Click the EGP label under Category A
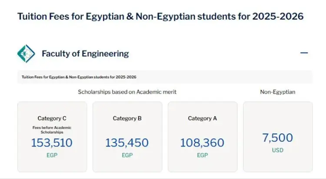The image size is (326, 179). [203, 155]
